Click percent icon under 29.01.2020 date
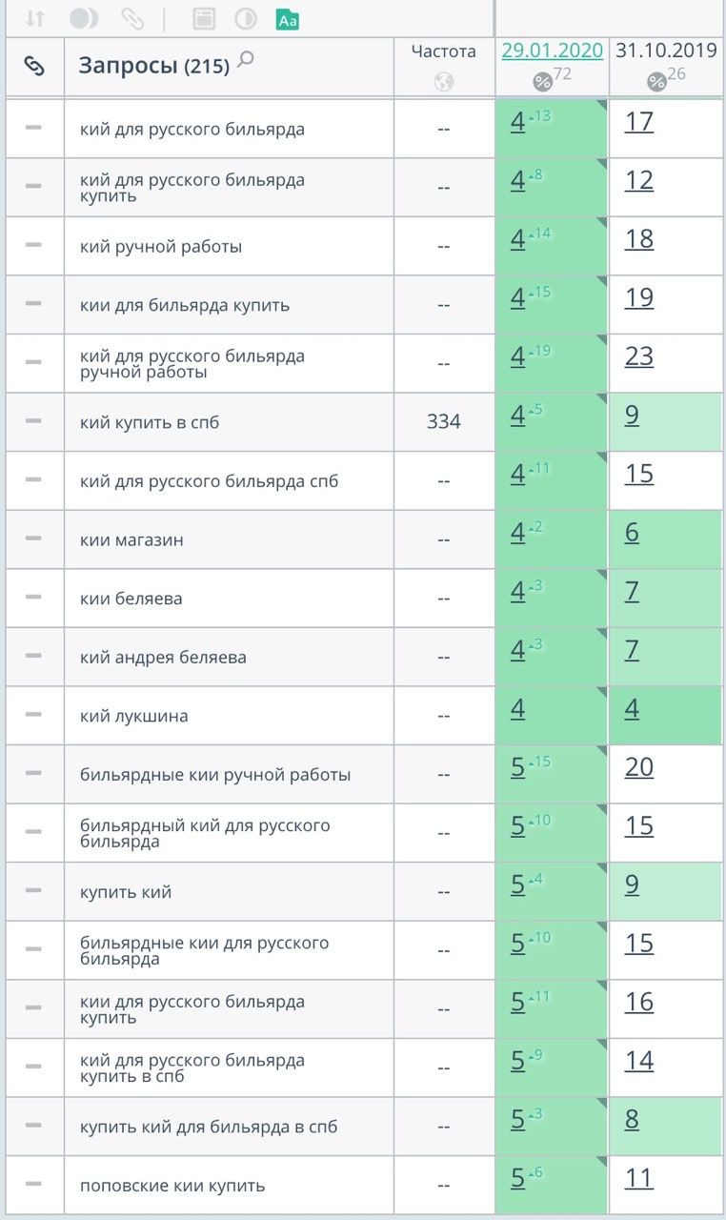Screen dimensions: 726x1220 click(x=542, y=82)
